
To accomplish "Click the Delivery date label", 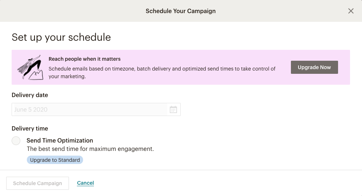I will (x=30, y=95).
